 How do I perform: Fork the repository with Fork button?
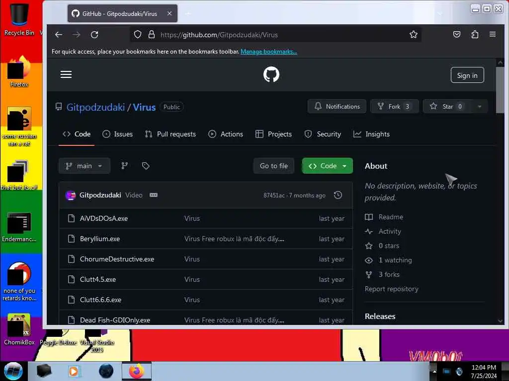[x=394, y=107]
